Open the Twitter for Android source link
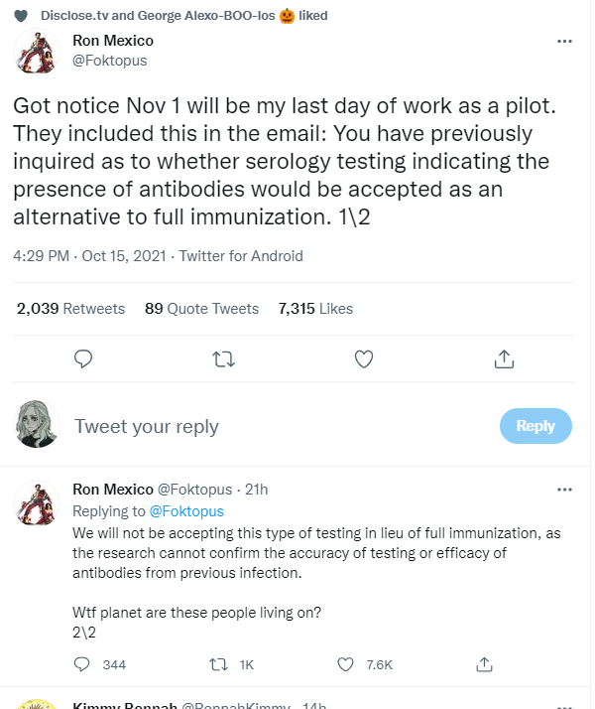595x709 pixels. [x=241, y=256]
